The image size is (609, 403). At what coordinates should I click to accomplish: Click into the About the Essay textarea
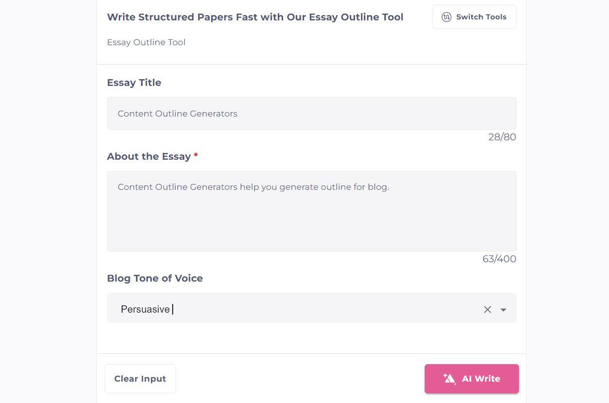(311, 218)
